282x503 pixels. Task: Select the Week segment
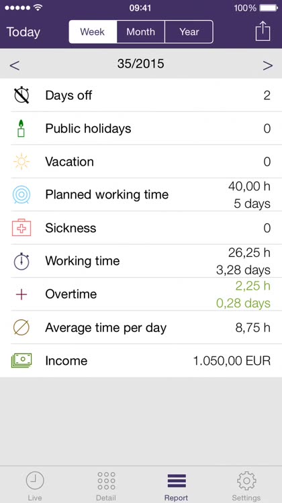click(x=93, y=32)
